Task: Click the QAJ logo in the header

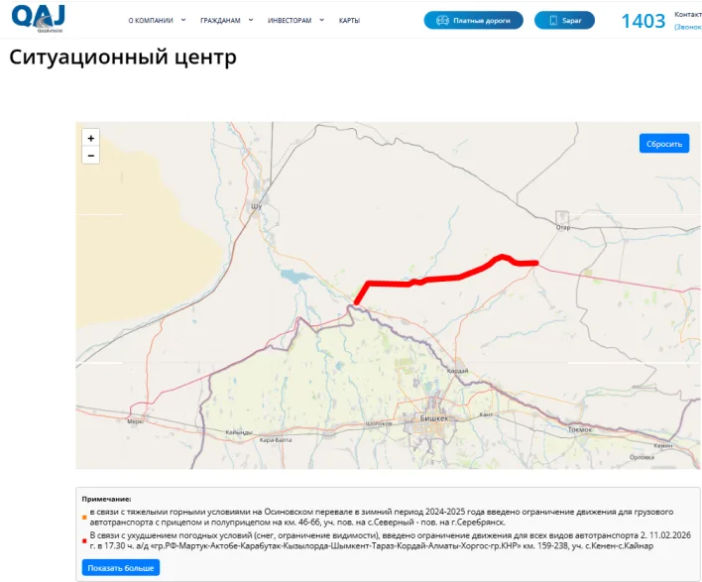Action: tap(38, 18)
